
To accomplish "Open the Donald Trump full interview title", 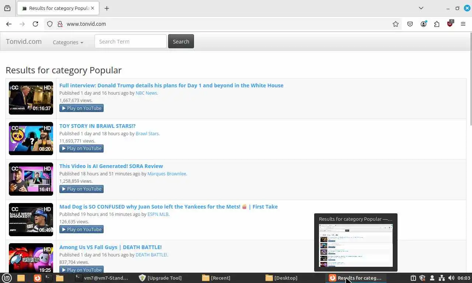I will pos(171,85).
